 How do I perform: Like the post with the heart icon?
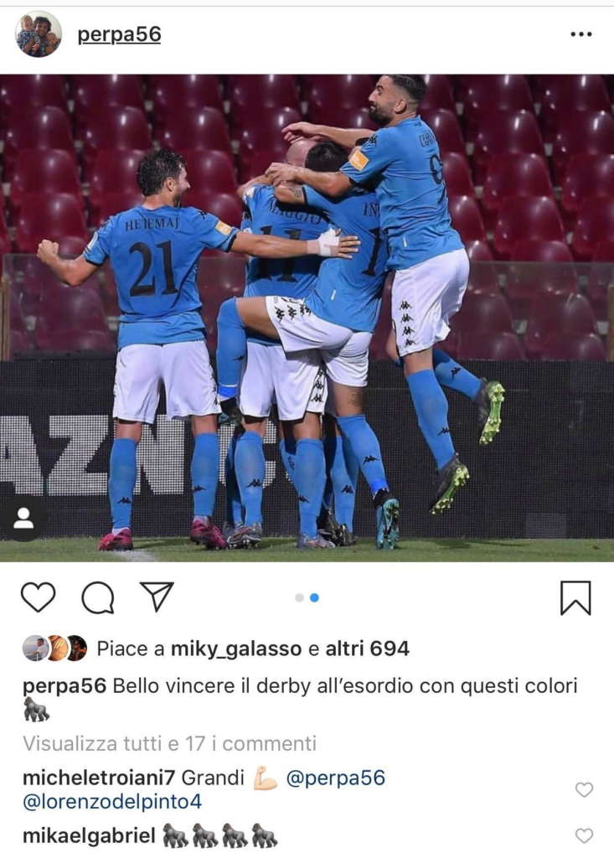[38, 597]
